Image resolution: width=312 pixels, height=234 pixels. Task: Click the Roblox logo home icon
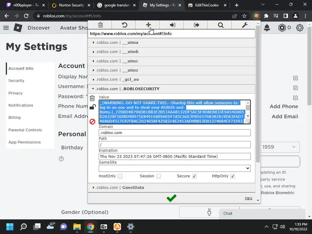click(18, 28)
